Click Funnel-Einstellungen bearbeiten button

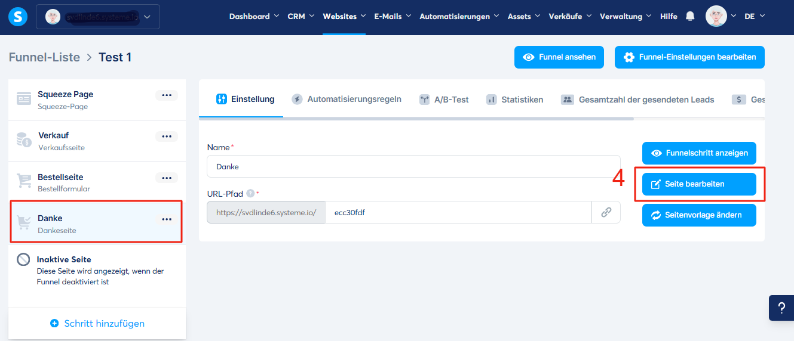pyautogui.click(x=689, y=57)
